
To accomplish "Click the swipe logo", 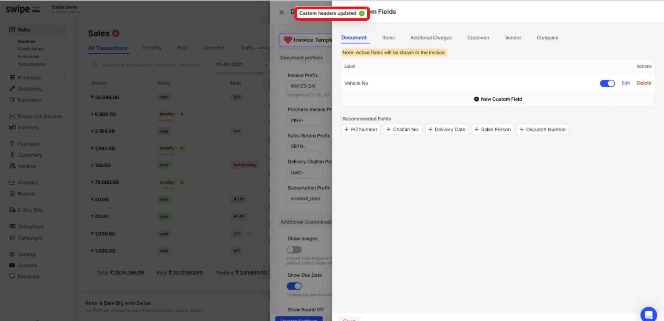I will pyautogui.click(x=23, y=9).
